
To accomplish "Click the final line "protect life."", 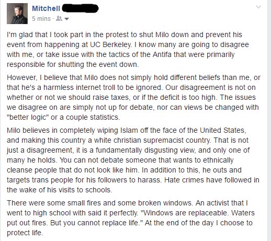I will click(x=25, y=233).
